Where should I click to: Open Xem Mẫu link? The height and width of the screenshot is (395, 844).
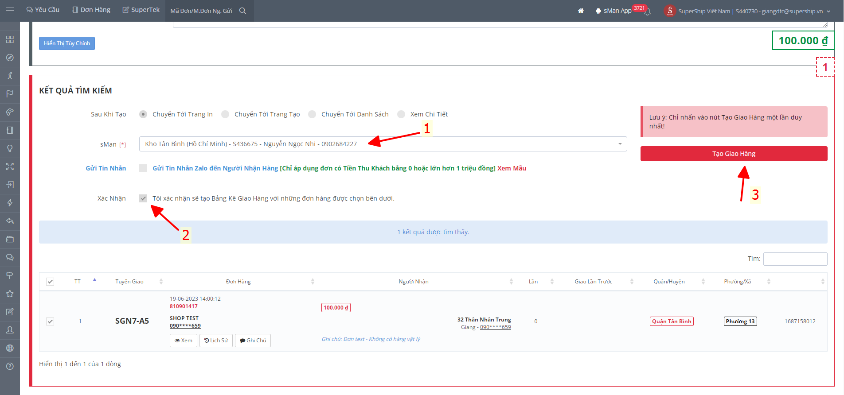[x=512, y=168]
